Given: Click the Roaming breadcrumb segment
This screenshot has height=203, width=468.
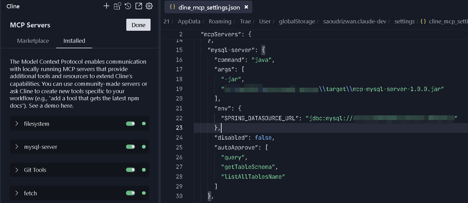Looking at the screenshot, I should [x=220, y=22].
